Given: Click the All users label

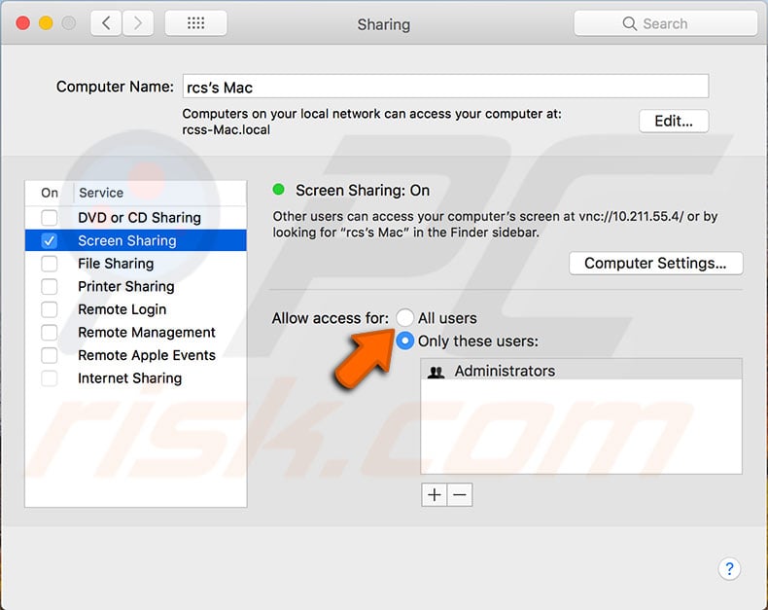Looking at the screenshot, I should [x=447, y=318].
